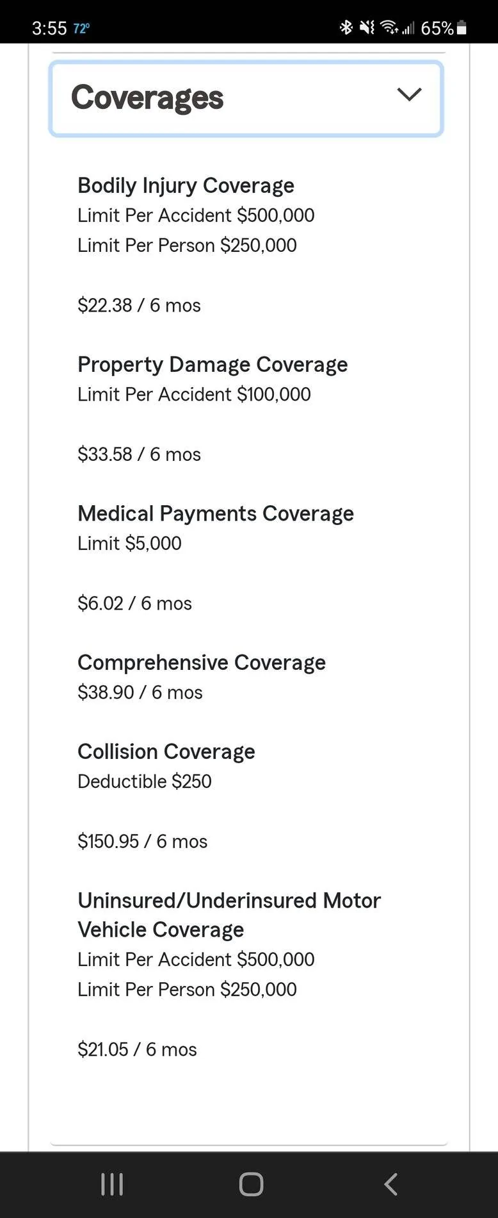This screenshot has height=1218, width=498.
Task: Tap the Medical Payments Coverage heading
Action: coord(216,513)
